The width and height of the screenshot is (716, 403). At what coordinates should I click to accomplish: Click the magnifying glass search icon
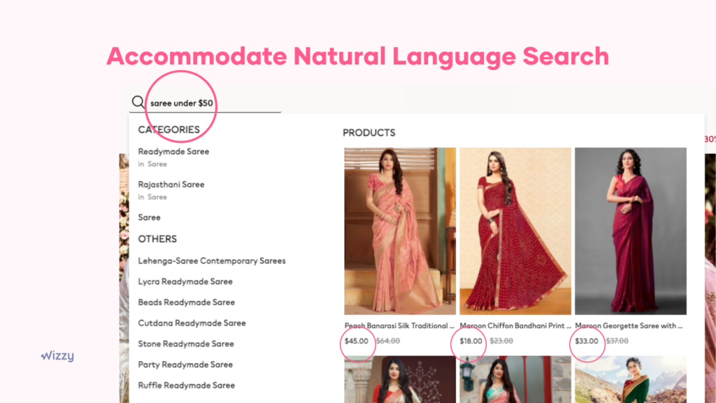tap(138, 102)
